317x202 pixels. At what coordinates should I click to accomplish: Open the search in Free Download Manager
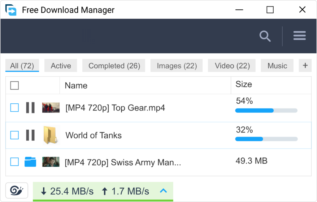click(265, 36)
